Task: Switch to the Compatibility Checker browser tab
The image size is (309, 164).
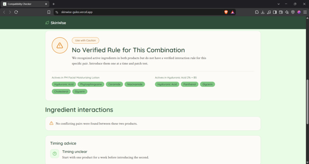Action: [25, 4]
